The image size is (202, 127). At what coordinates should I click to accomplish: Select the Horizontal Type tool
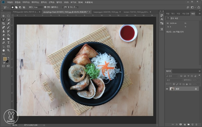pos(8,43)
